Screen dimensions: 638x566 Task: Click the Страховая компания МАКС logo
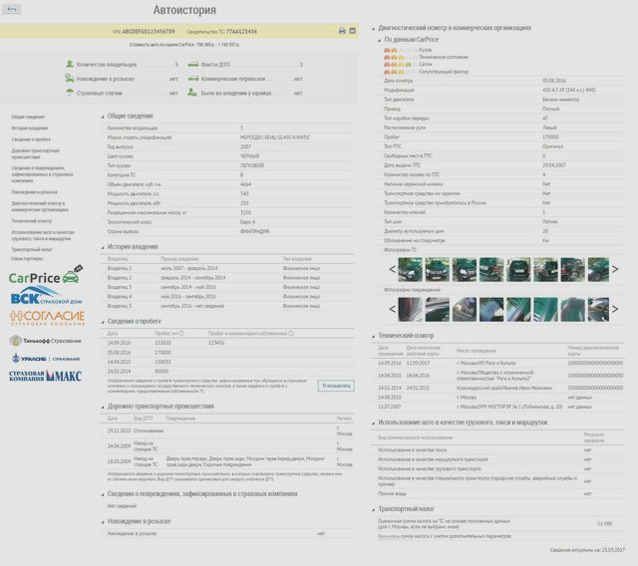(45, 376)
